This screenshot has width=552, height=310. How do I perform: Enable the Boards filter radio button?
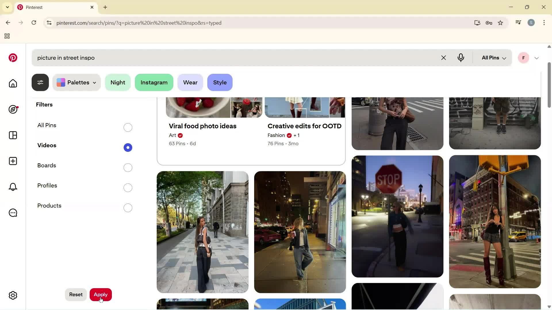click(x=128, y=168)
